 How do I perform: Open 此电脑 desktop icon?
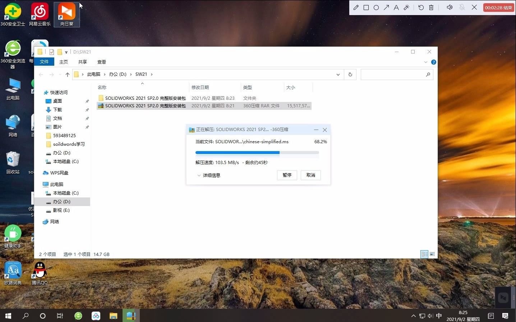coord(13,89)
